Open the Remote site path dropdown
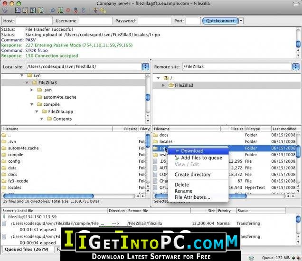302x261 pixels. [x=296, y=66]
